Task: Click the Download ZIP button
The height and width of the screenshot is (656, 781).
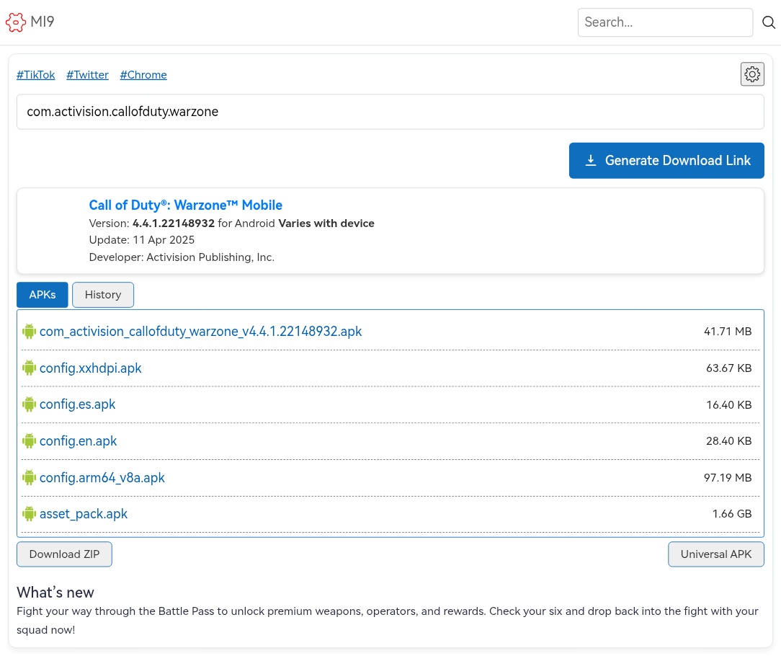Action: [x=64, y=554]
